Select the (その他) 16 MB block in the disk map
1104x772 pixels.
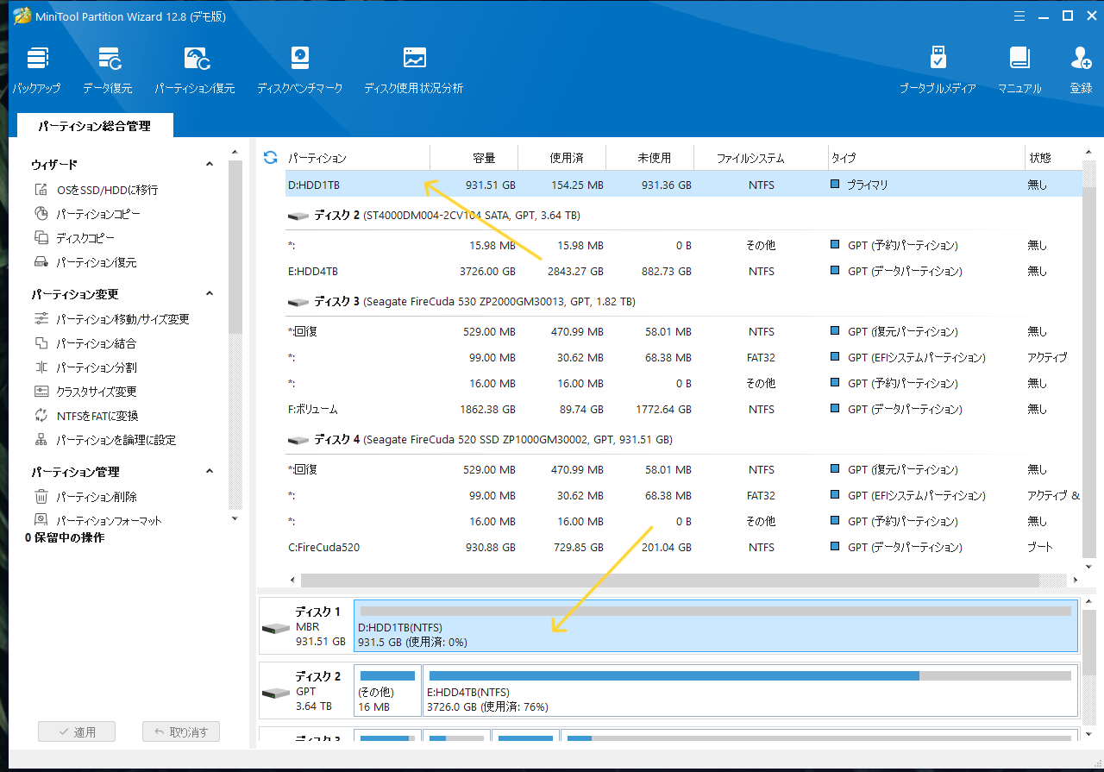[388, 690]
